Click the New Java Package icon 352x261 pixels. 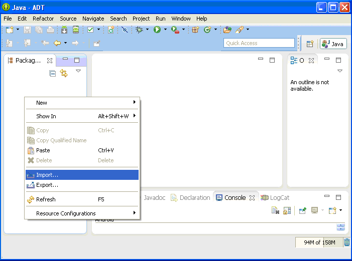pyautogui.click(x=195, y=30)
